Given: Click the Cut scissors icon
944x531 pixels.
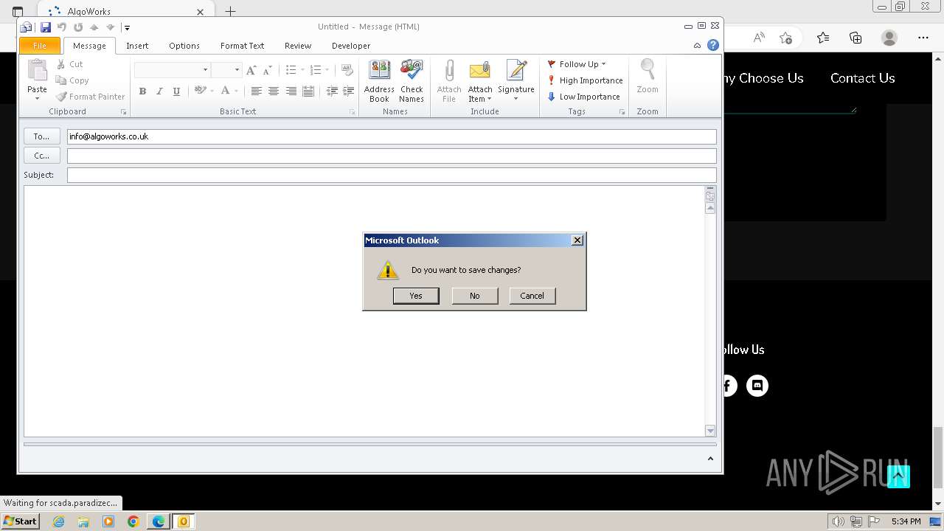Looking at the screenshot, I should pos(61,64).
